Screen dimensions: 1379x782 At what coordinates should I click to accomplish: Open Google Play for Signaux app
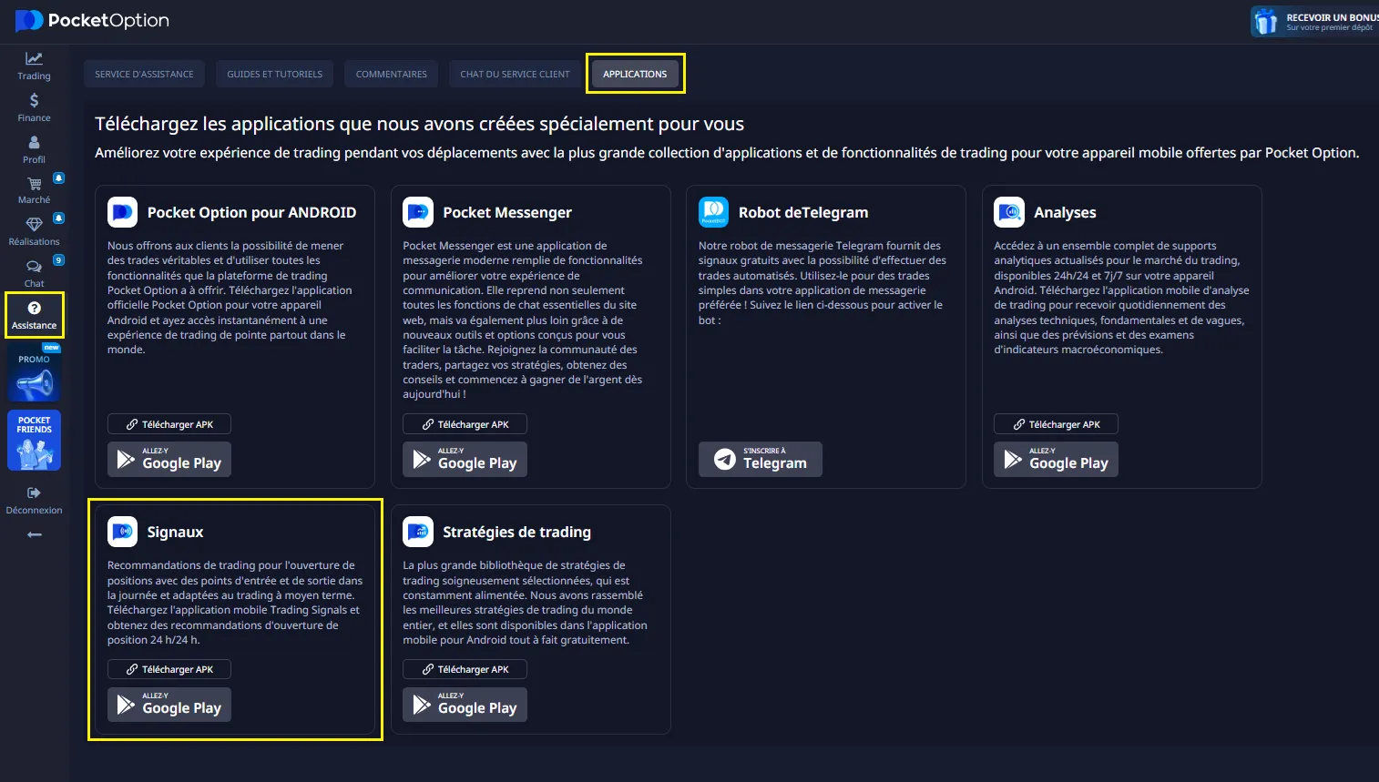169,705
